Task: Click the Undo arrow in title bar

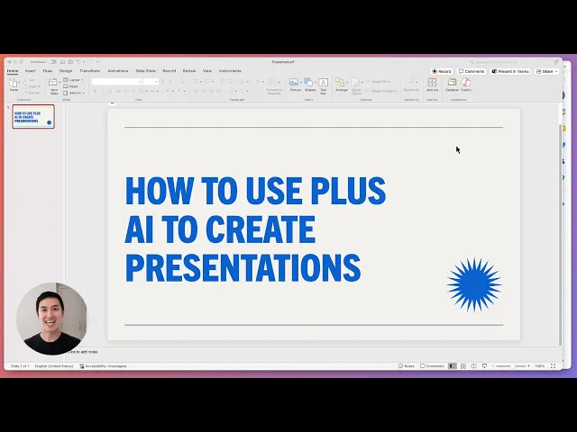Action: 78,62
